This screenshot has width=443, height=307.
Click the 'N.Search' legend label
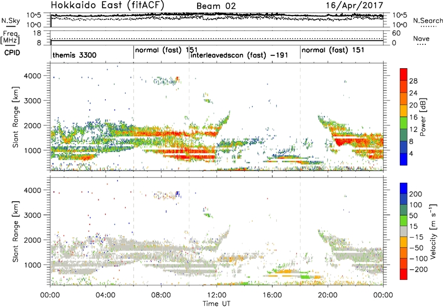click(x=427, y=21)
